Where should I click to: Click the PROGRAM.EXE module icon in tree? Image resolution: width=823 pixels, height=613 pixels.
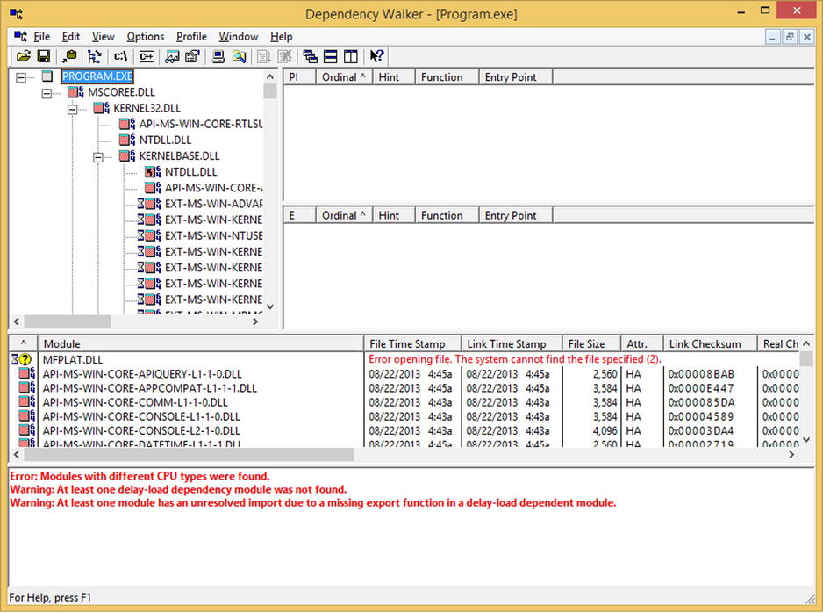tap(47, 76)
